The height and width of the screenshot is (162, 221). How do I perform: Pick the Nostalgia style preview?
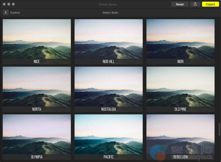(x=109, y=87)
